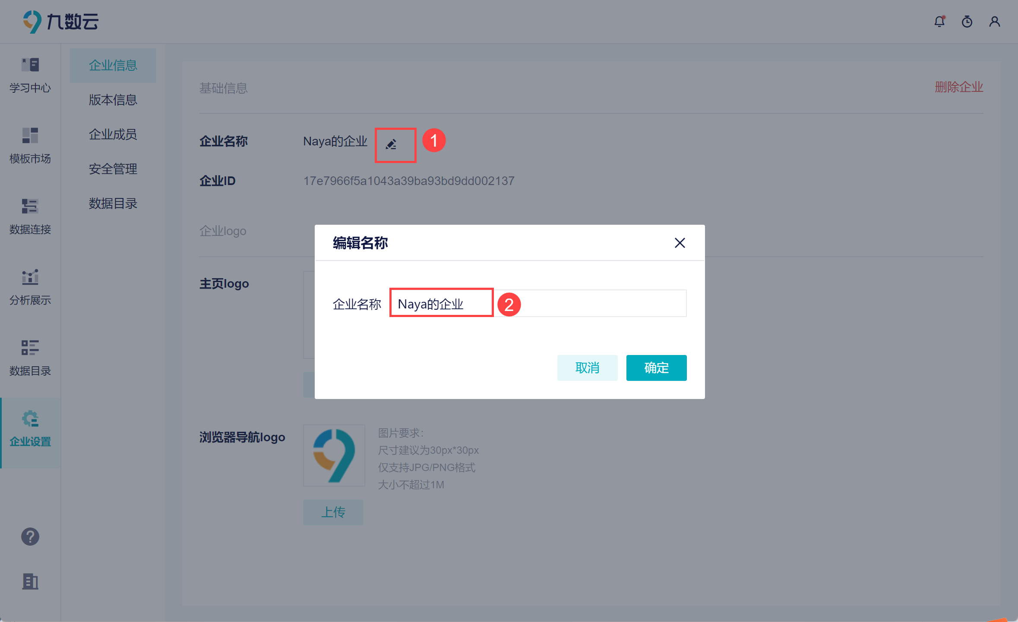This screenshot has height=622, width=1018.
Task: Open the 企业成员 menu item
Action: tap(113, 135)
